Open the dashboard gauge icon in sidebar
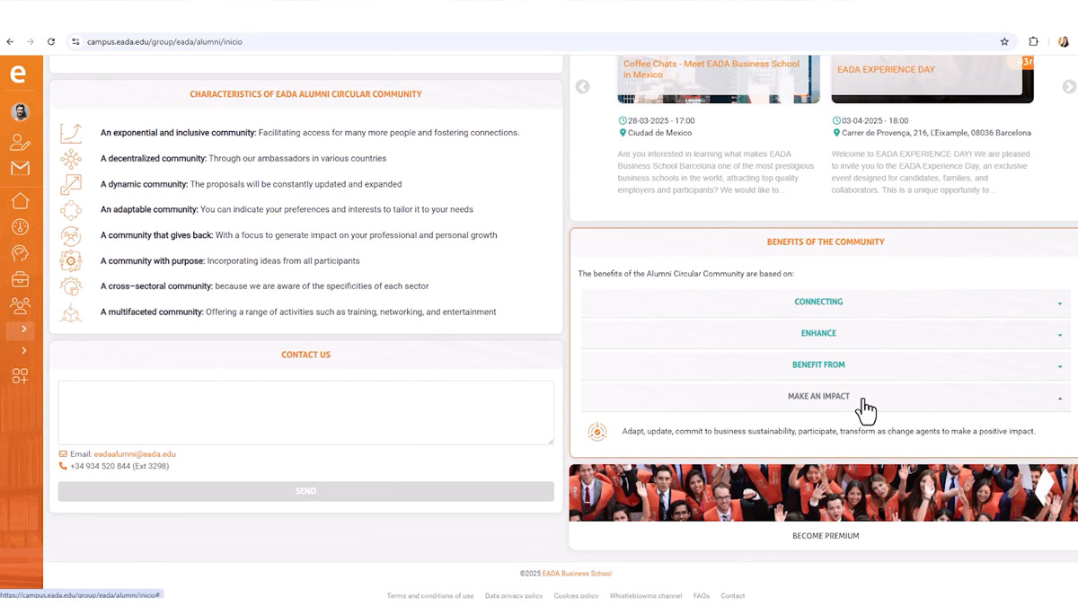The image size is (1078, 606). [x=20, y=227]
